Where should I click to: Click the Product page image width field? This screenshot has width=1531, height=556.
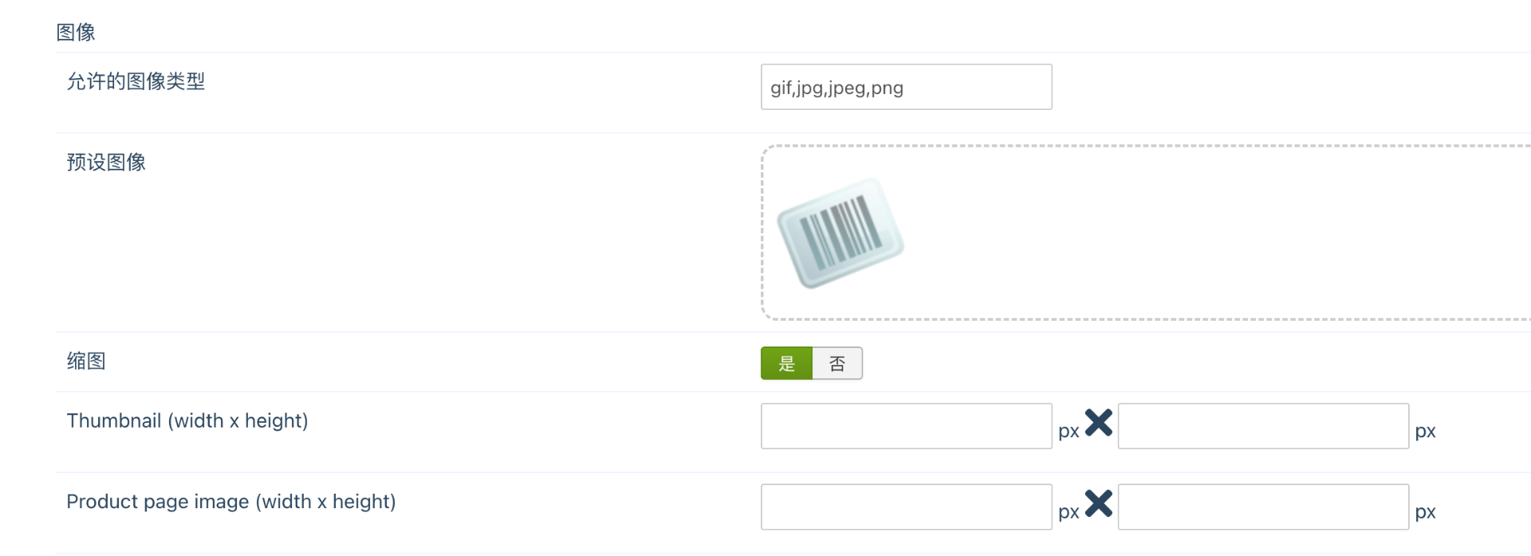coord(907,507)
